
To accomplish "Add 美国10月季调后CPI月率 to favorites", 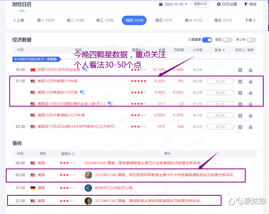I will tap(240, 93).
